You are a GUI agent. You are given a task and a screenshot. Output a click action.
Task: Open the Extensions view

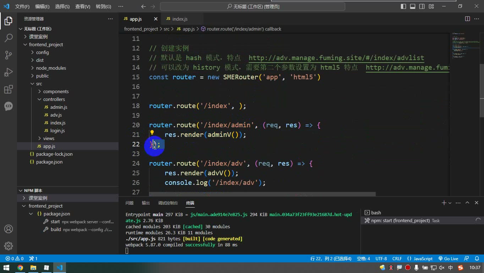click(x=9, y=89)
